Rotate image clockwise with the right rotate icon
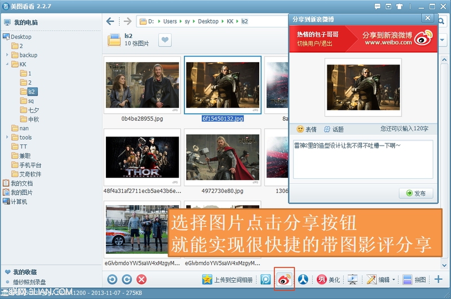This screenshot has height=299, width=451. [127, 279]
